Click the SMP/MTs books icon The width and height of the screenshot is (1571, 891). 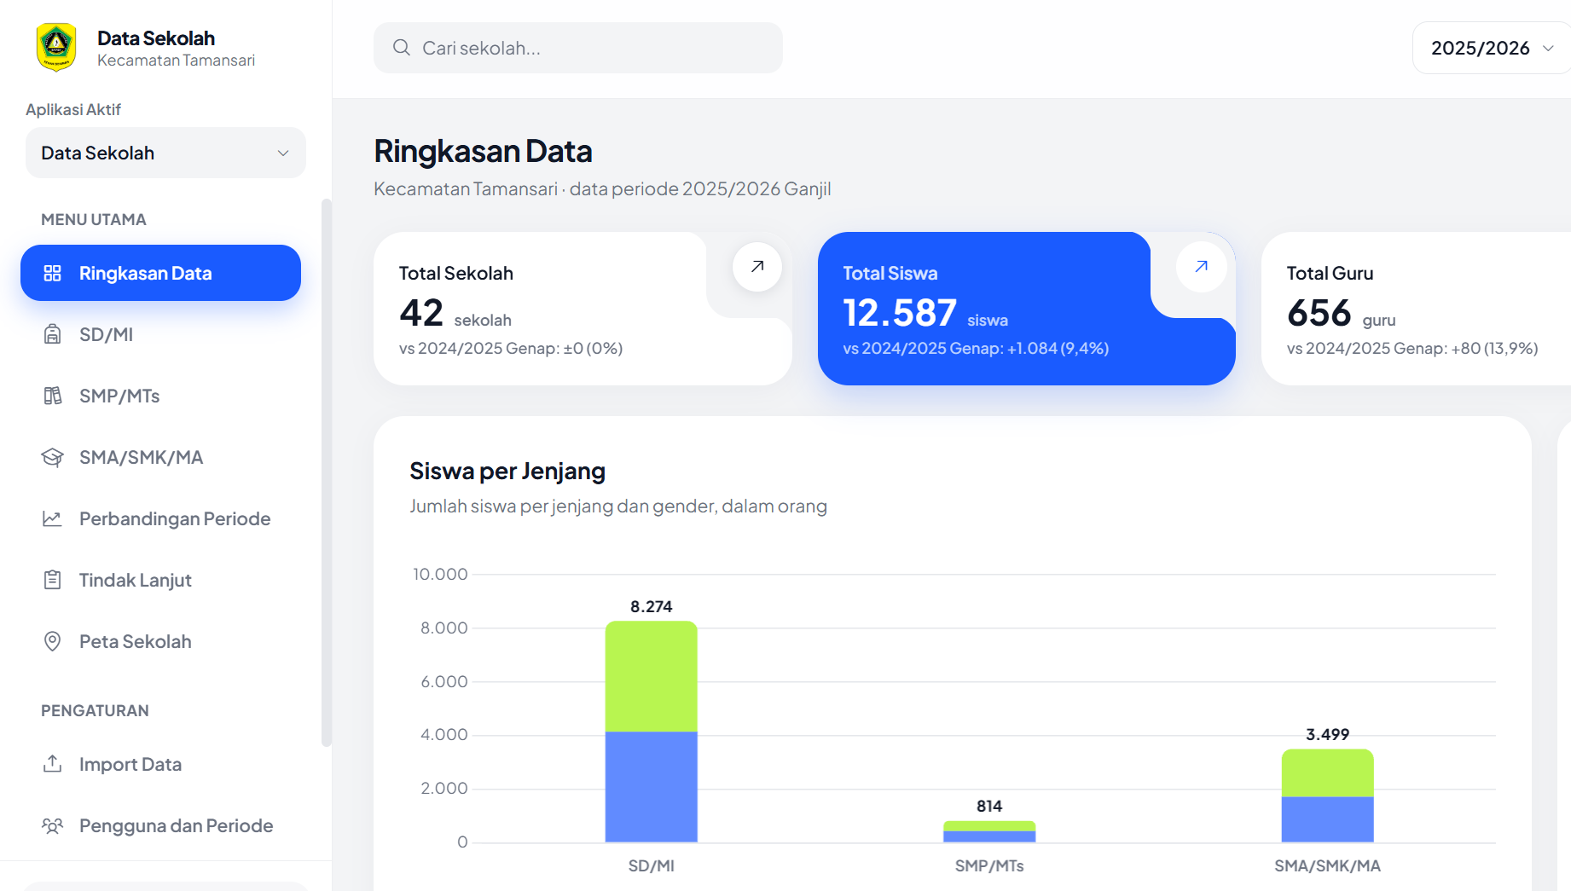pyautogui.click(x=53, y=396)
